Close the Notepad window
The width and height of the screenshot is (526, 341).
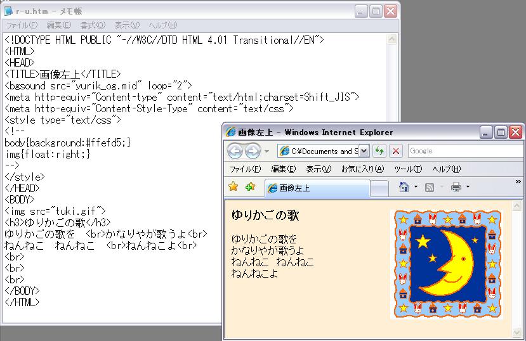[390, 11]
